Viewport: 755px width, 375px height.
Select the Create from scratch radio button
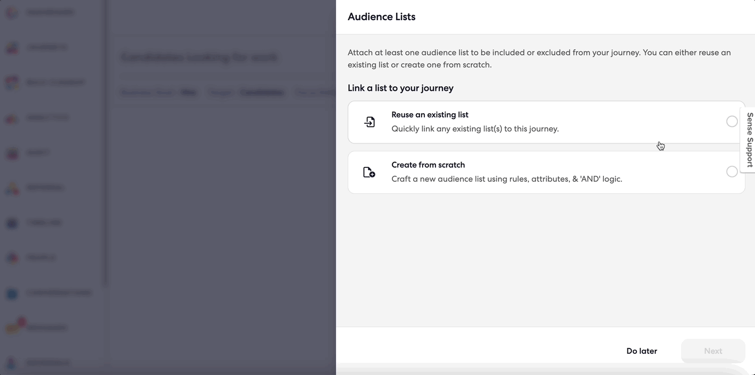(x=732, y=171)
